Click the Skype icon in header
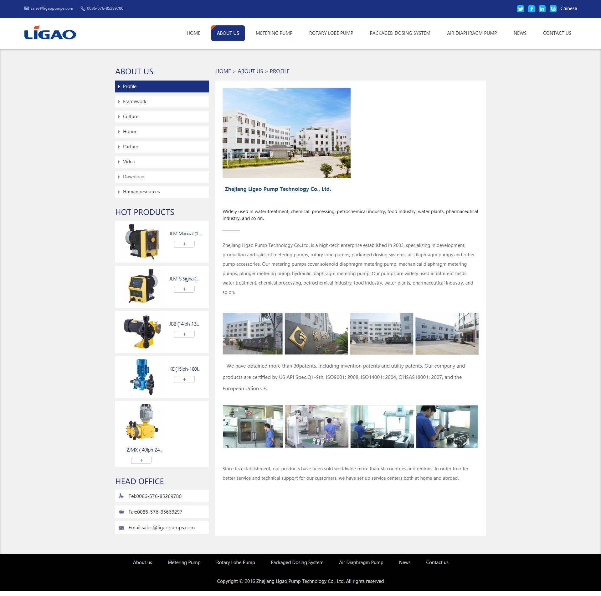The image size is (601, 596). coord(553,9)
